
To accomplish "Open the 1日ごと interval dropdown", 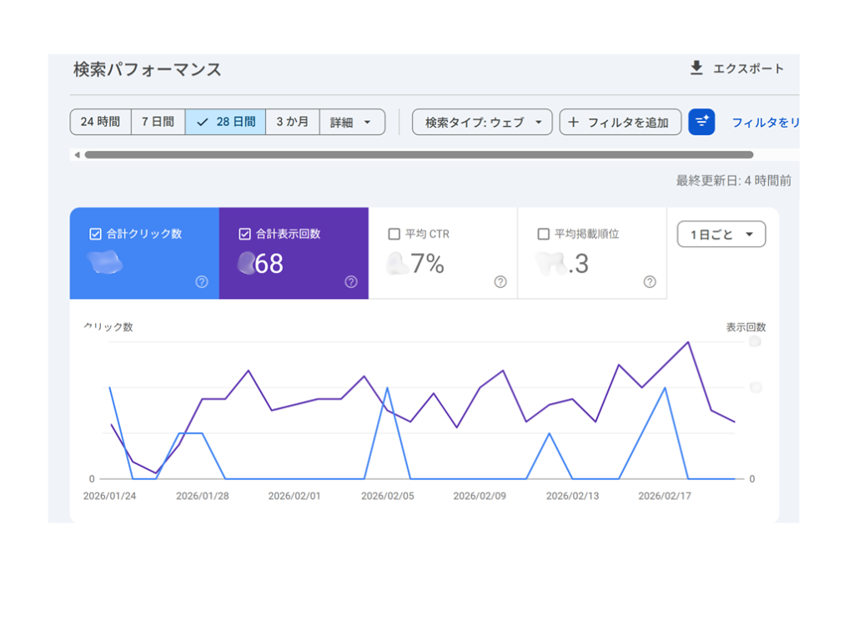I will [x=721, y=234].
